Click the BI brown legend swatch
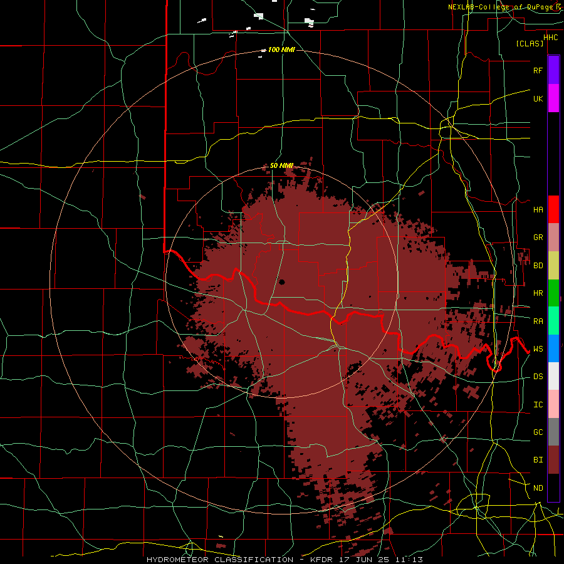564x564 pixels. tap(553, 460)
